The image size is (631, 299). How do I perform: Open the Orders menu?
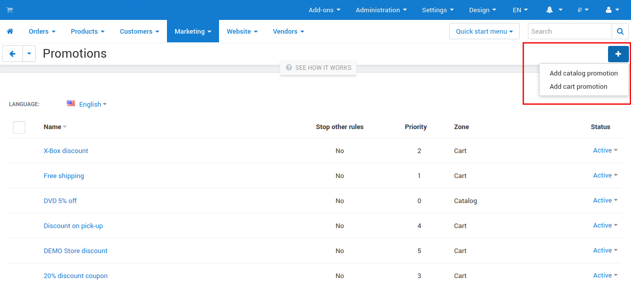(42, 31)
